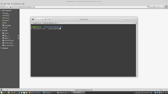Image resolution: width=168 pixels, height=94 pixels.
Task: Open the 500 GB Volume
Action: point(9,41)
